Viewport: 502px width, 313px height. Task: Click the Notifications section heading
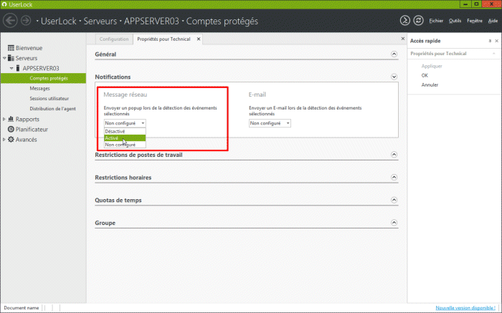pyautogui.click(x=113, y=77)
